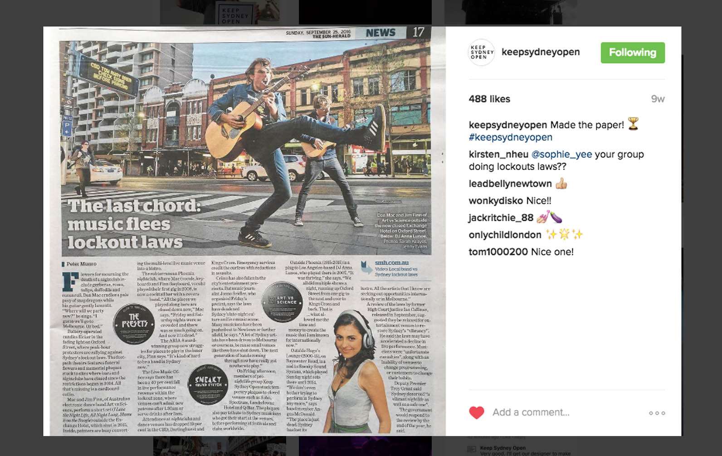Viewport: 722px width, 456px height.
Task: Open jackritchie_88's profile
Action: click(x=501, y=218)
